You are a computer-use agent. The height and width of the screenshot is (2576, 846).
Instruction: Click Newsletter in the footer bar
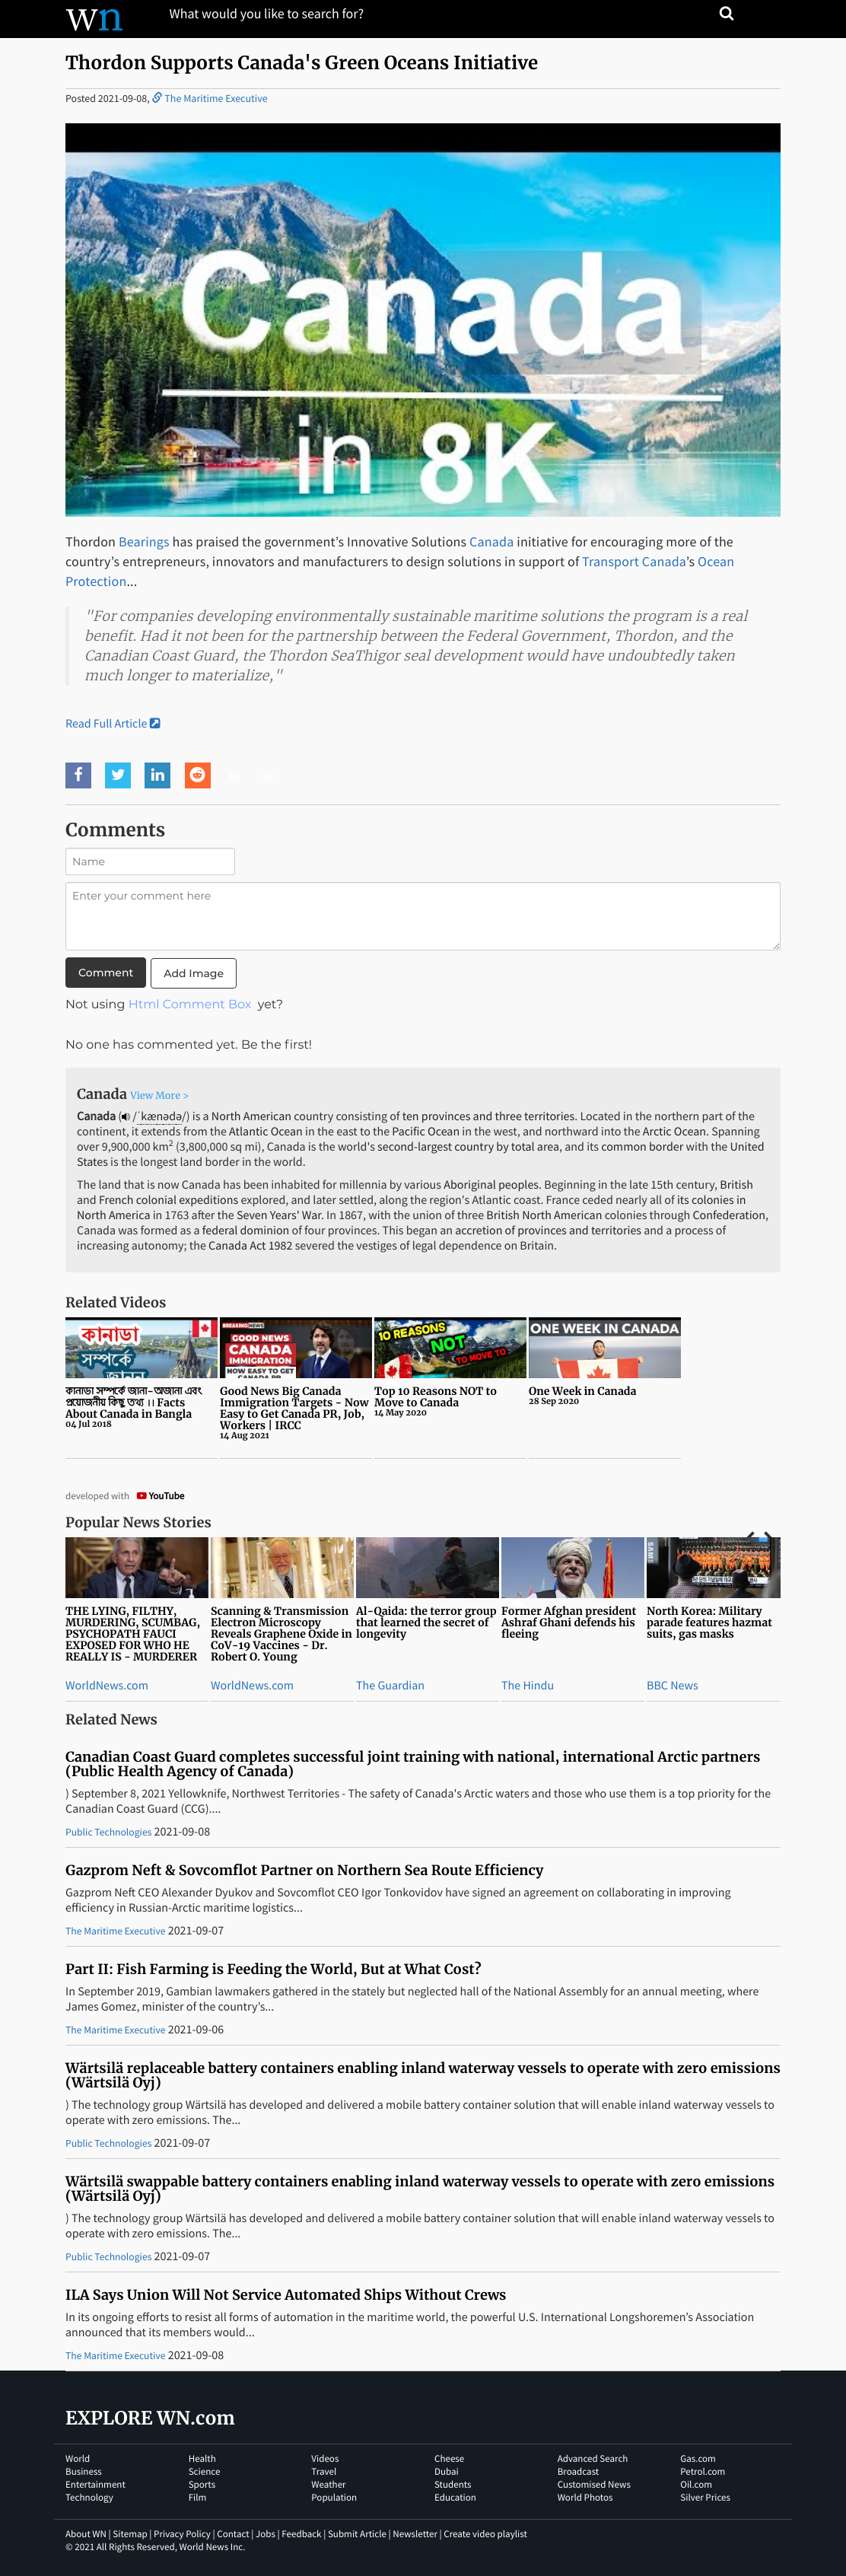415,2534
